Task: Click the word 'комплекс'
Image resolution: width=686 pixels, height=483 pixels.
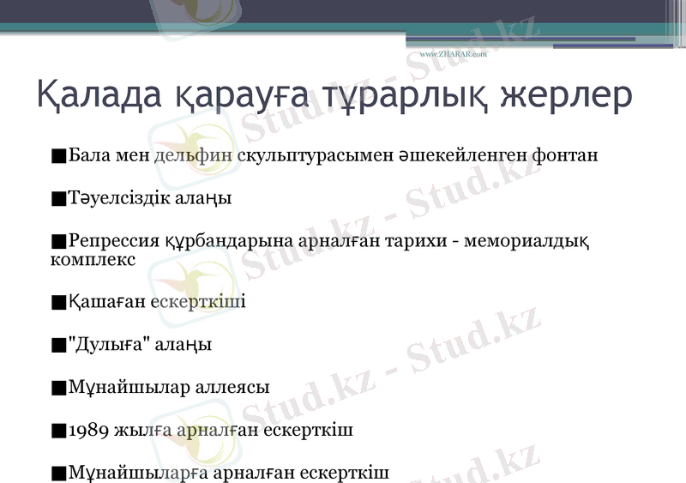Action: coord(93,260)
